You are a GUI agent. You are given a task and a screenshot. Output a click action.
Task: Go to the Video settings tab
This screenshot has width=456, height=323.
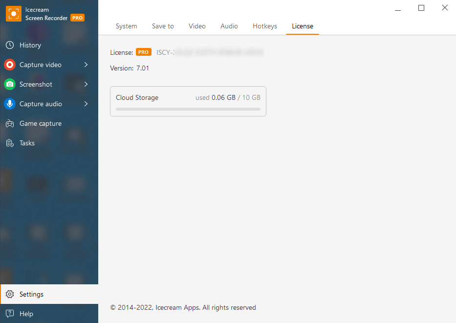[x=197, y=26]
